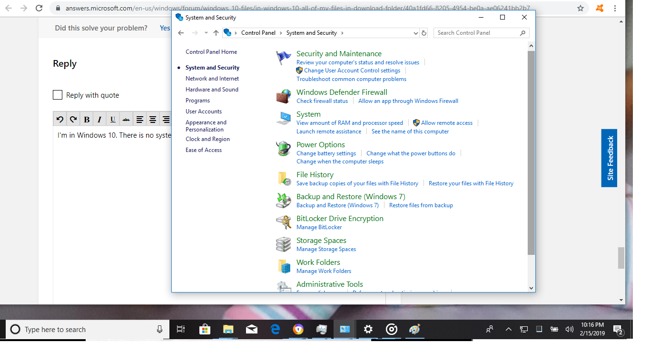Viewport: 650px width, 343px height.
Task: Click the Chrome address bar URL
Action: pyautogui.click(x=297, y=8)
